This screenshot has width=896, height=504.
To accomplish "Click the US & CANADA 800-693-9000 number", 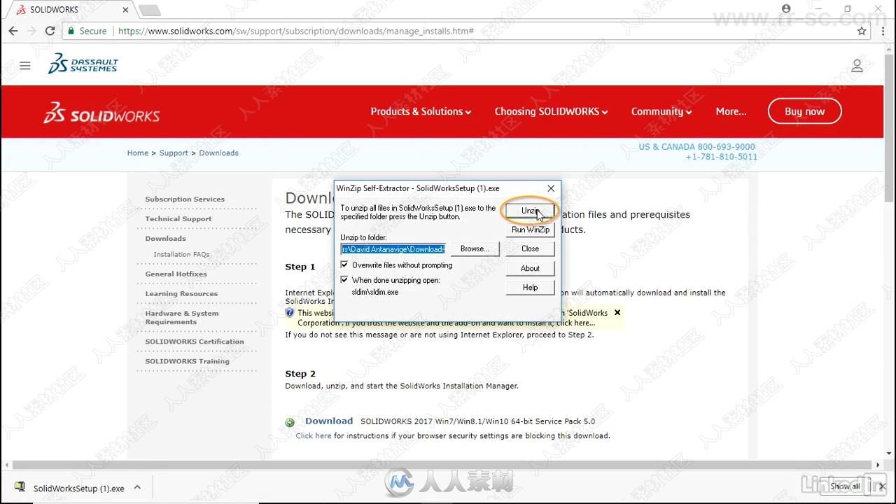I will [696, 147].
